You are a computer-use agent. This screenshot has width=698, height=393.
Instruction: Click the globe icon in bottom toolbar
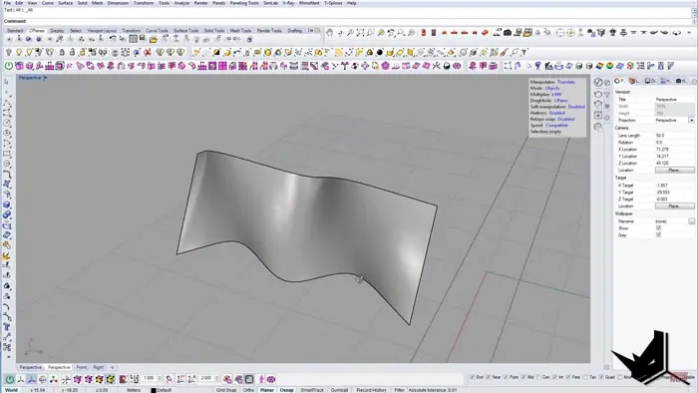coord(43,379)
